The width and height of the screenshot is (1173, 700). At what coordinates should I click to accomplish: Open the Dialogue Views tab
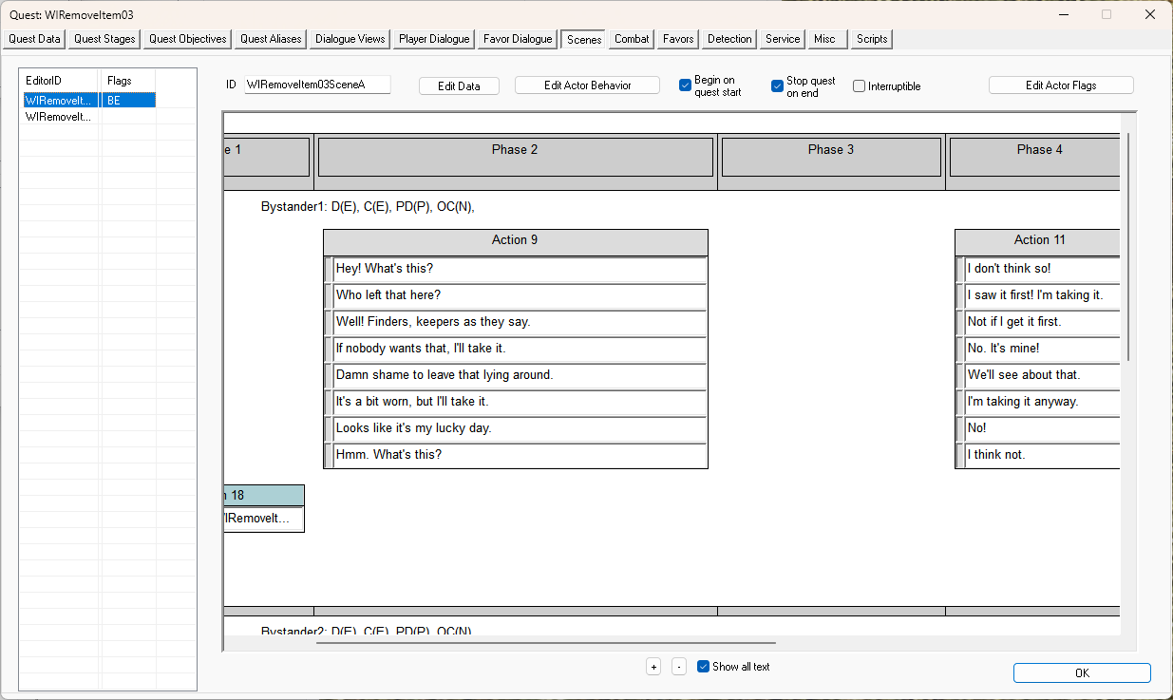tap(350, 39)
